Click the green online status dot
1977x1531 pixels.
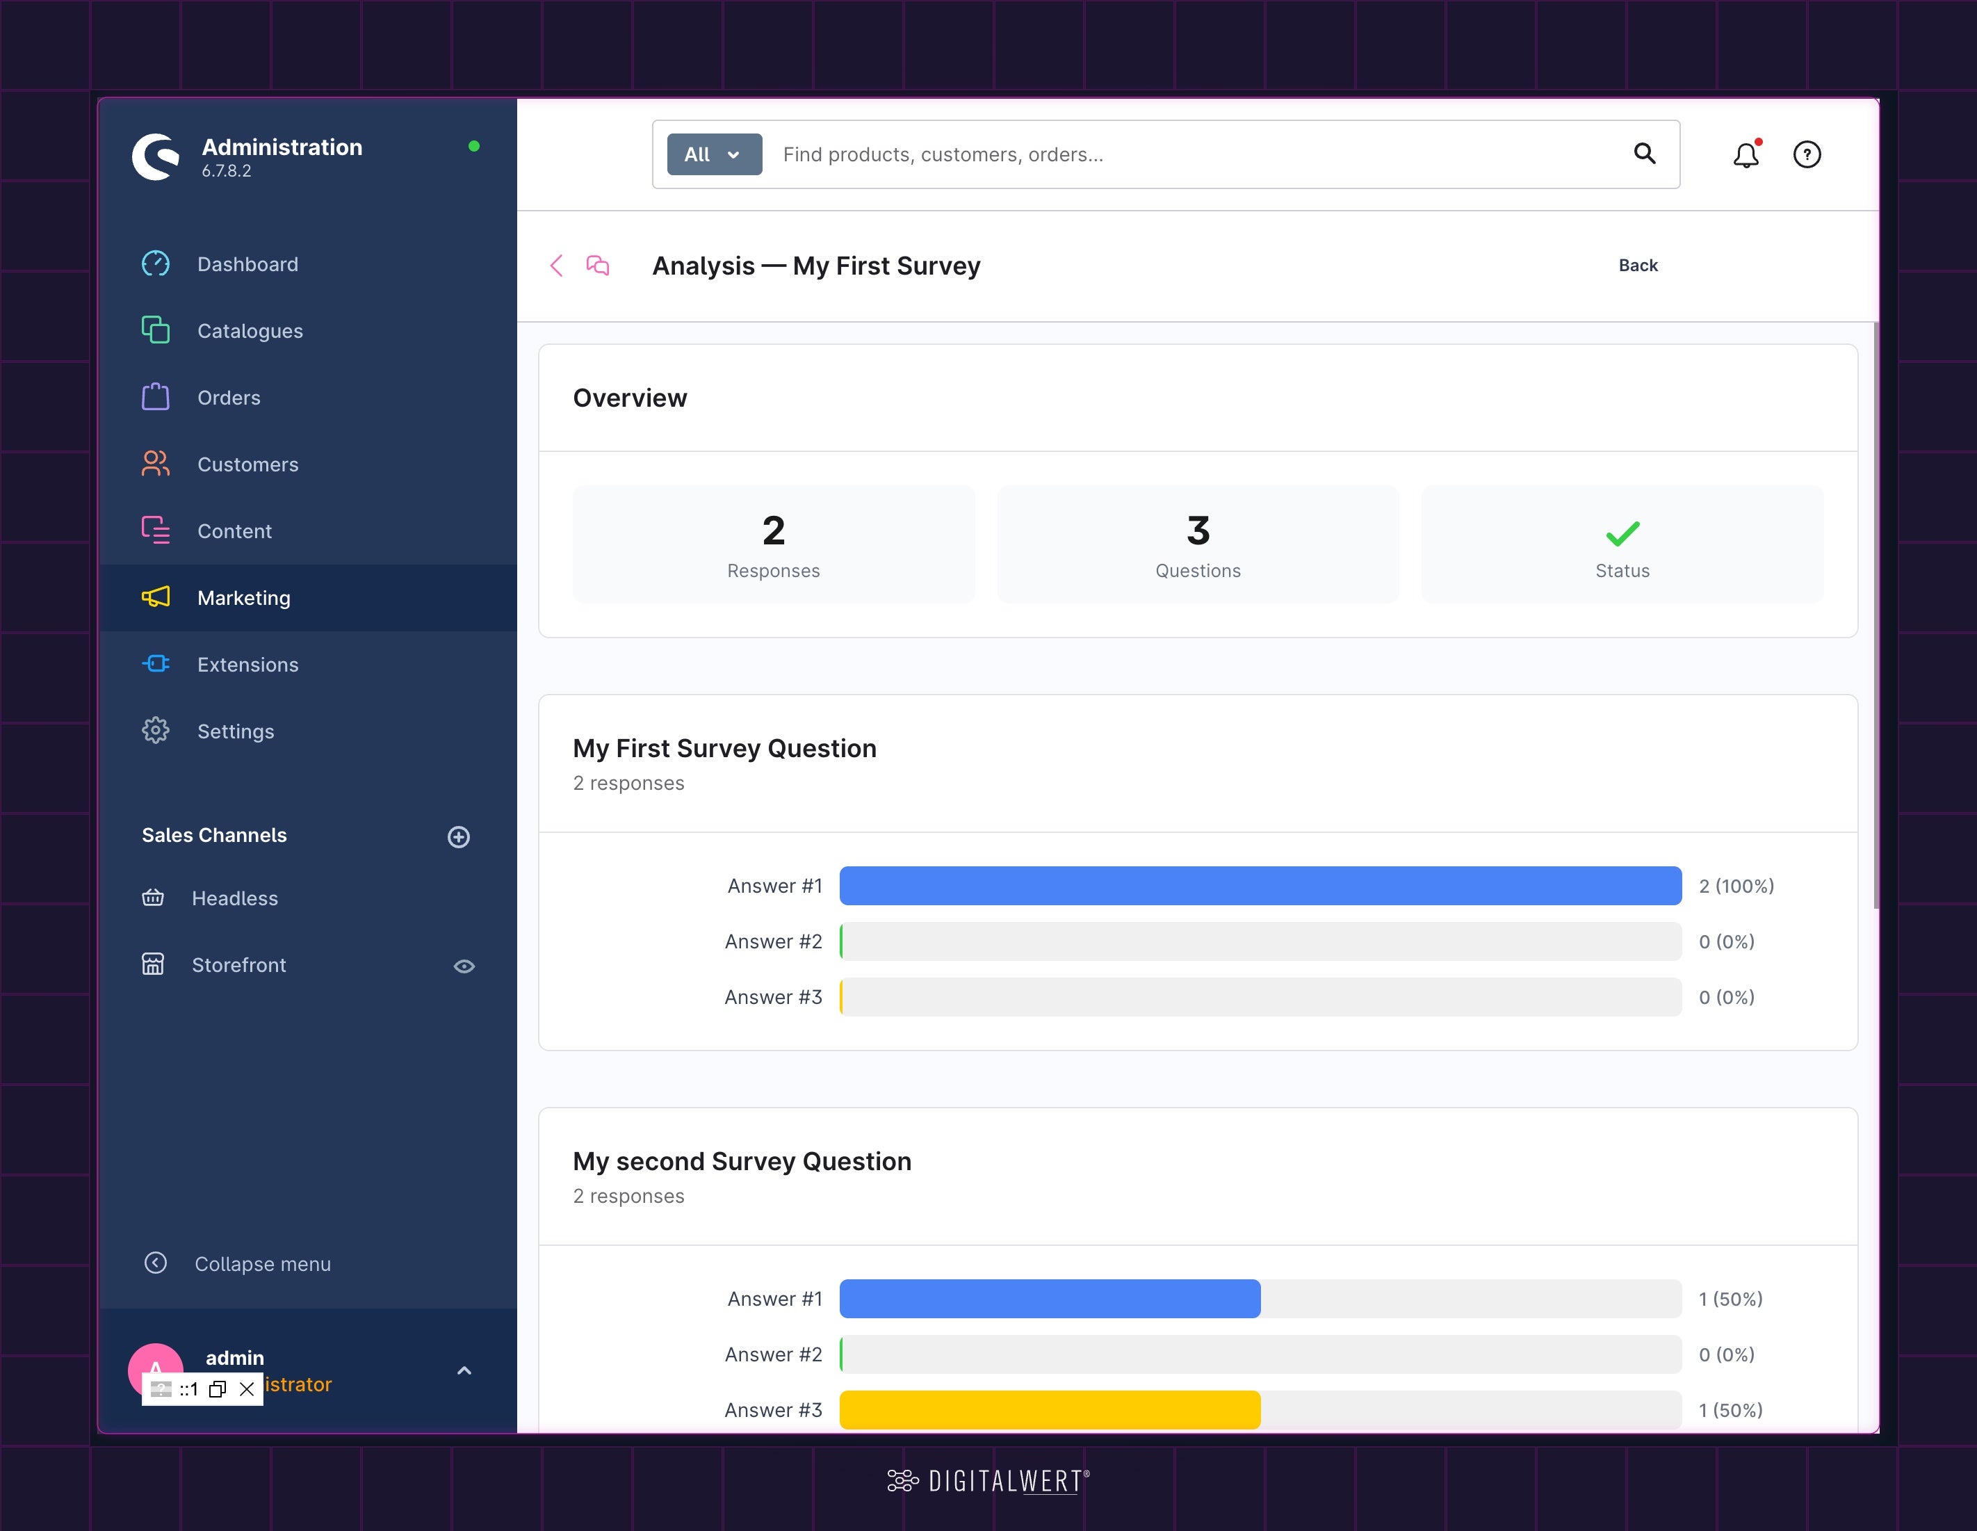click(x=473, y=146)
